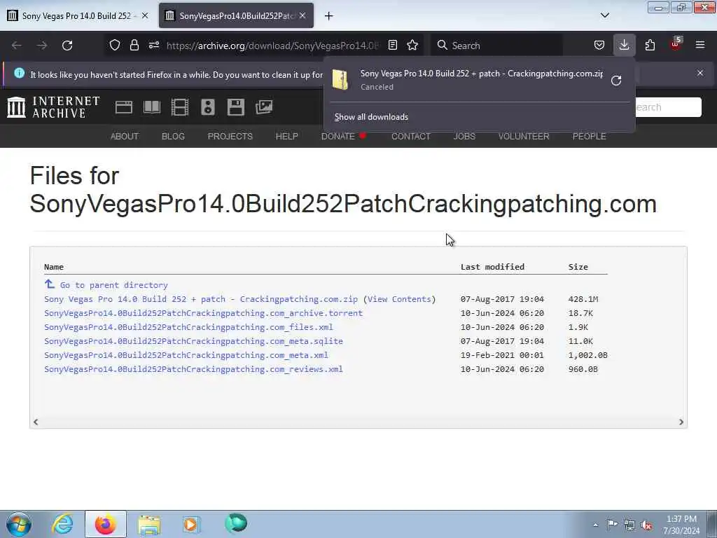Open the _meta.xml link
Screen dimensions: 717x538
click(x=186, y=355)
